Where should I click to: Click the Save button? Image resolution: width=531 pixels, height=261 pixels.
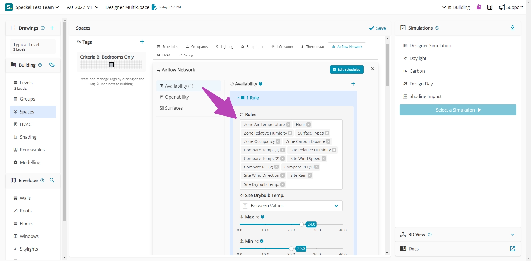(377, 28)
